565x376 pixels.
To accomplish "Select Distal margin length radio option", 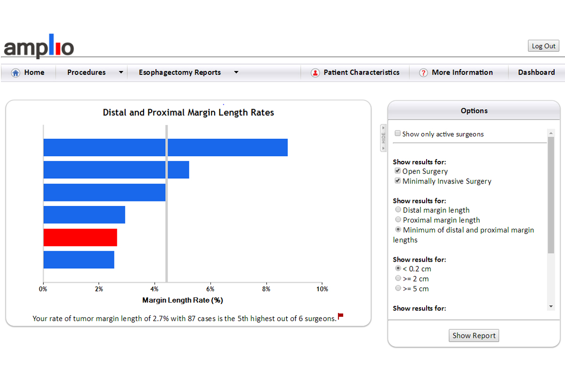I will click(398, 210).
